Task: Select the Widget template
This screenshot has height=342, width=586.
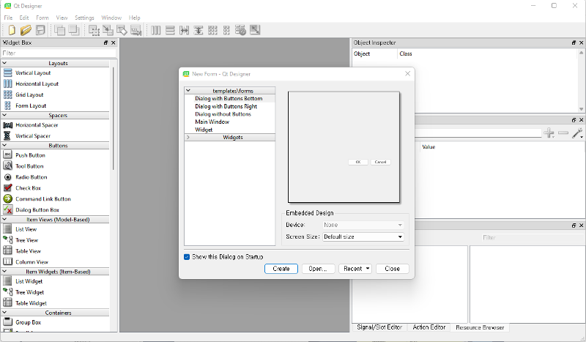Action: 204,130
